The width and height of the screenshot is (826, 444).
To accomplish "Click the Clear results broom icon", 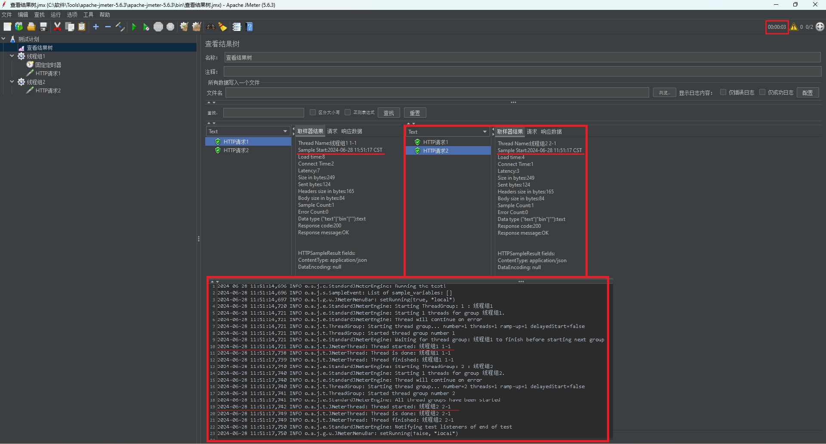I will click(x=184, y=27).
